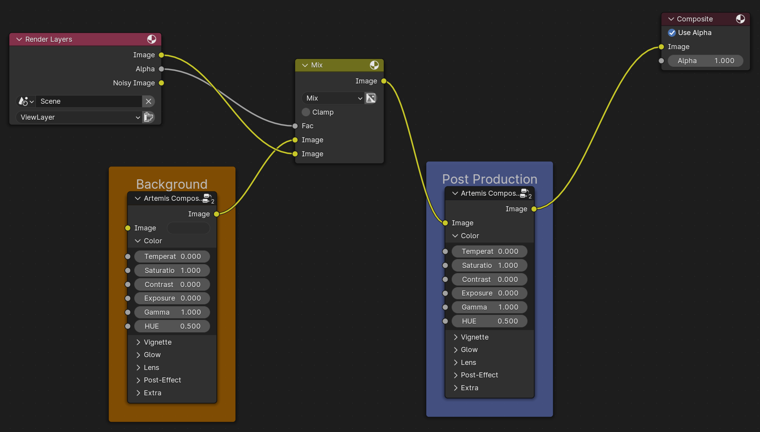Image resolution: width=760 pixels, height=432 pixels.
Task: Click the Post Production node group users icon
Action: 525,194
